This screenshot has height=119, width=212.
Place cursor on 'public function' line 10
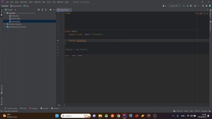point(78,40)
